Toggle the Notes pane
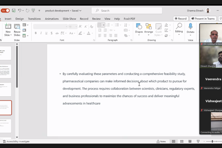 (161, 141)
